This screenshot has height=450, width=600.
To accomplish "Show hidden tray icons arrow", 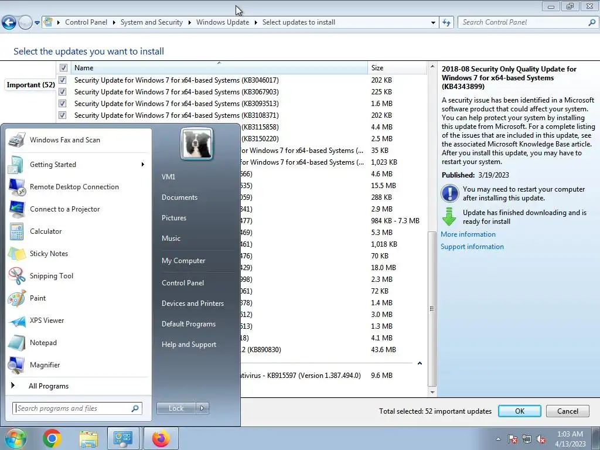I will (498, 439).
